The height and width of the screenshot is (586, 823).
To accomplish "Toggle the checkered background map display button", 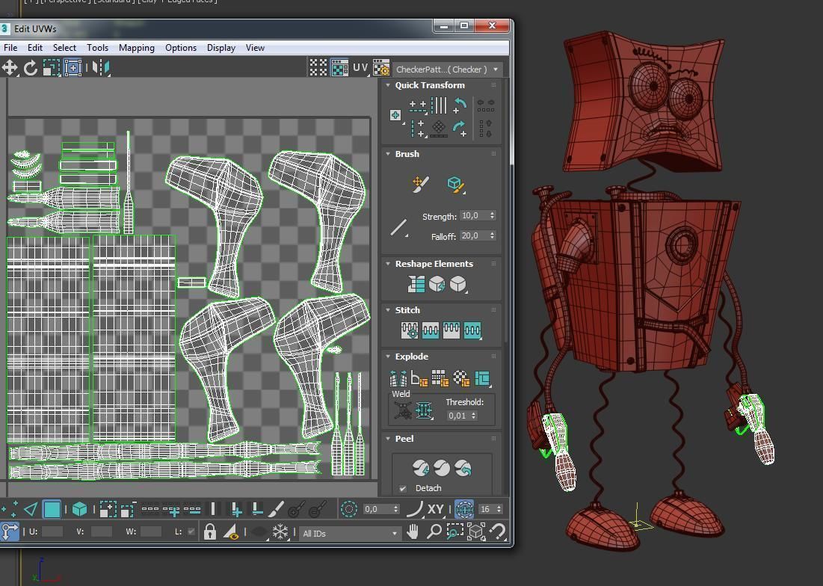I will [x=339, y=68].
